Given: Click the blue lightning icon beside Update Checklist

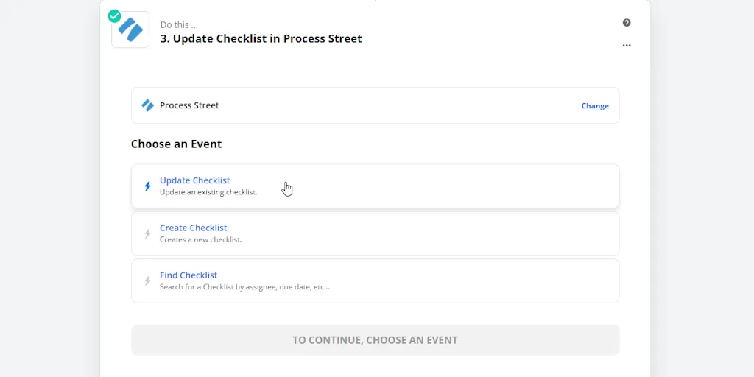Looking at the screenshot, I should point(147,186).
